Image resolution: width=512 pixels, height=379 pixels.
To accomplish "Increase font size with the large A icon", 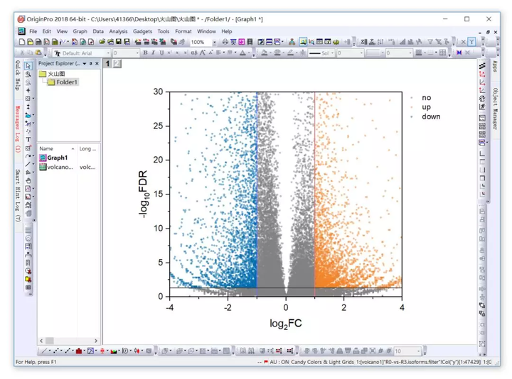I will [x=203, y=53].
